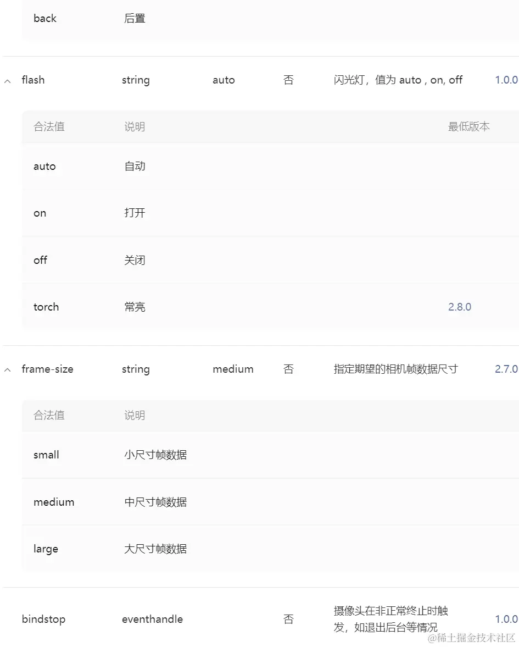519x647 pixels.
Task: Click '说明' header under frame-size
Action: 135,415
